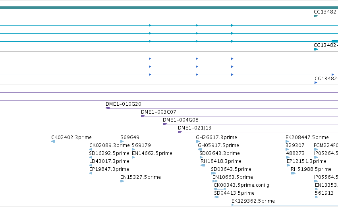The width and height of the screenshot is (338, 207).
Task: Select the EP12151.3prime EST label
Action: point(306,161)
